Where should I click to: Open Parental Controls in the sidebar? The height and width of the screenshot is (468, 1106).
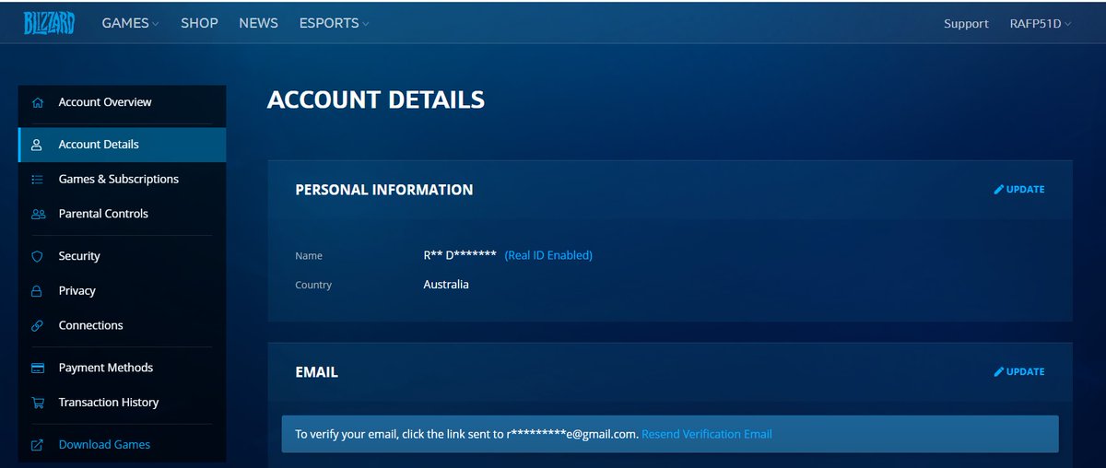point(122,214)
